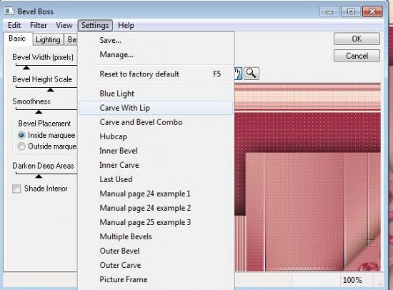Select the hand pan tool

tap(238, 74)
